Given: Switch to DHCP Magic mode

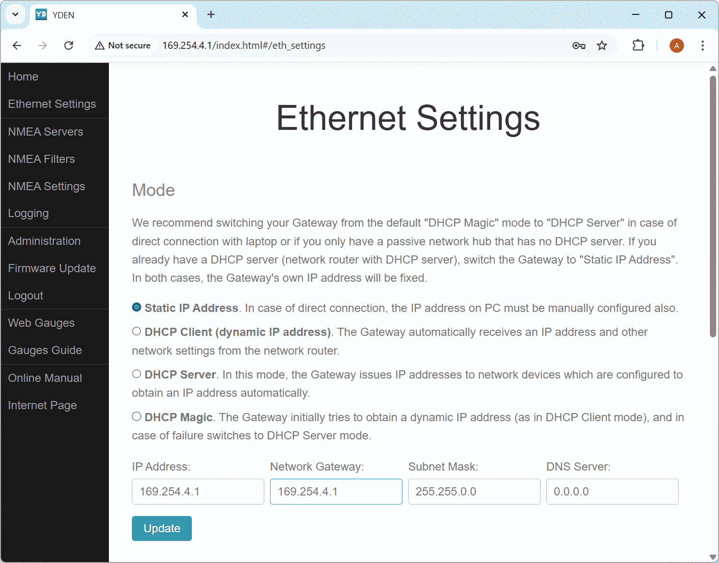Looking at the screenshot, I should [136, 416].
